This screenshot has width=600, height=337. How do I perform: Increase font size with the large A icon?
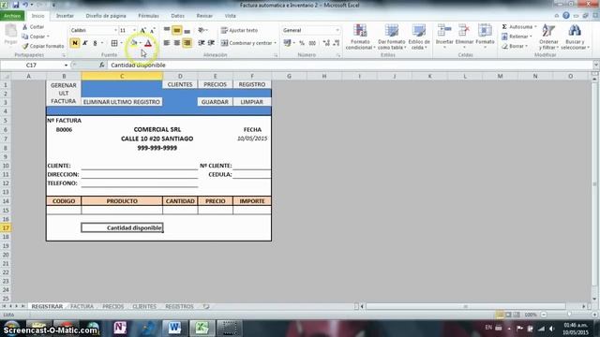142,30
